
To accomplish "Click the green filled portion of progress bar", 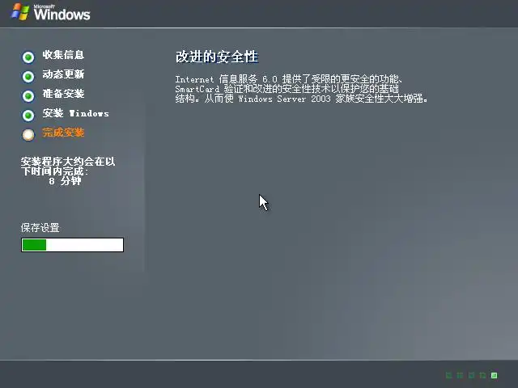I will [34, 245].
